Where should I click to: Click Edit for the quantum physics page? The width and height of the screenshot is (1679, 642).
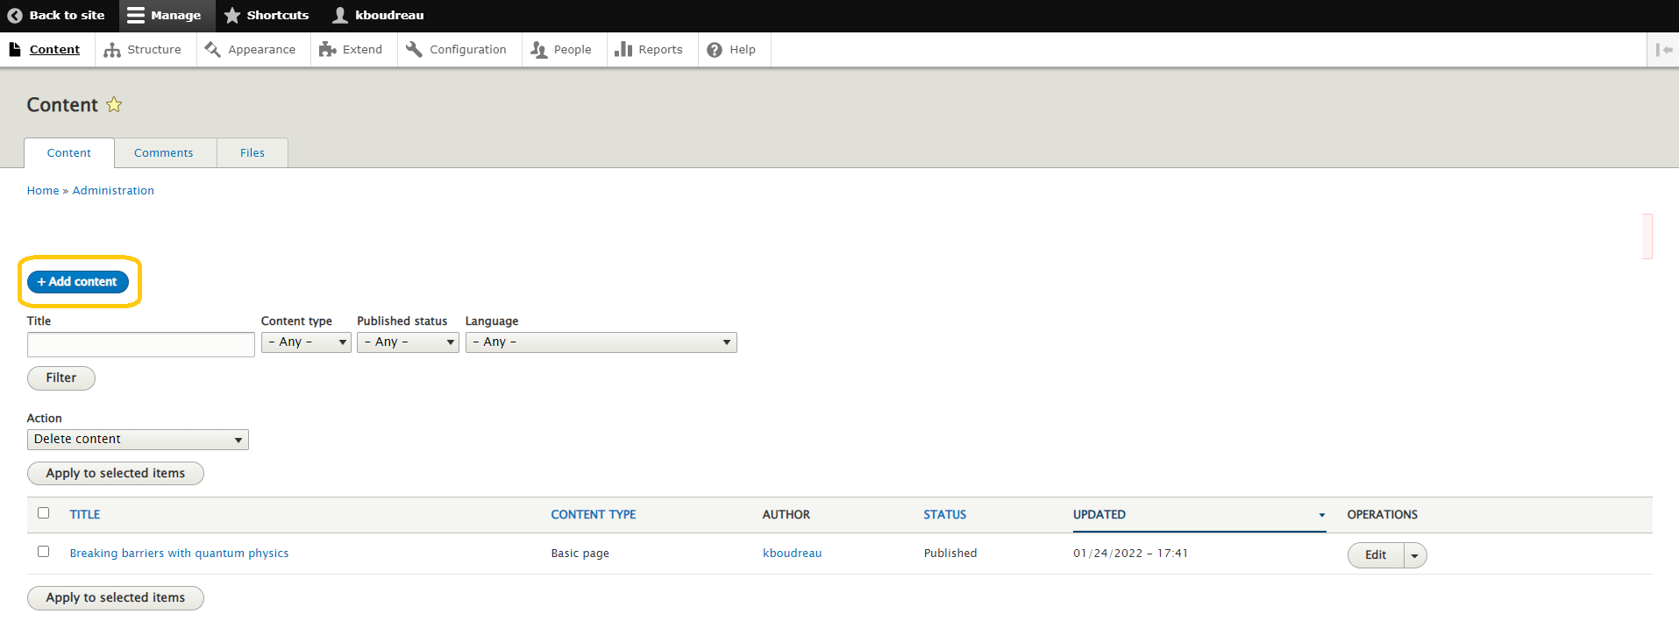tap(1376, 555)
